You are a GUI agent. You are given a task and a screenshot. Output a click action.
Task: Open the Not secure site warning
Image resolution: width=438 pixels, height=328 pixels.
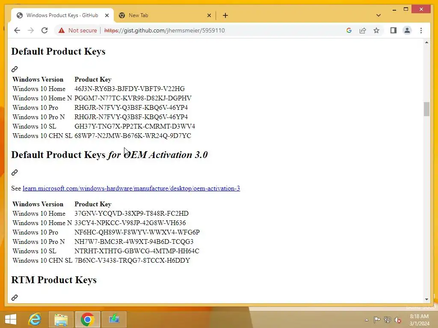point(78,30)
